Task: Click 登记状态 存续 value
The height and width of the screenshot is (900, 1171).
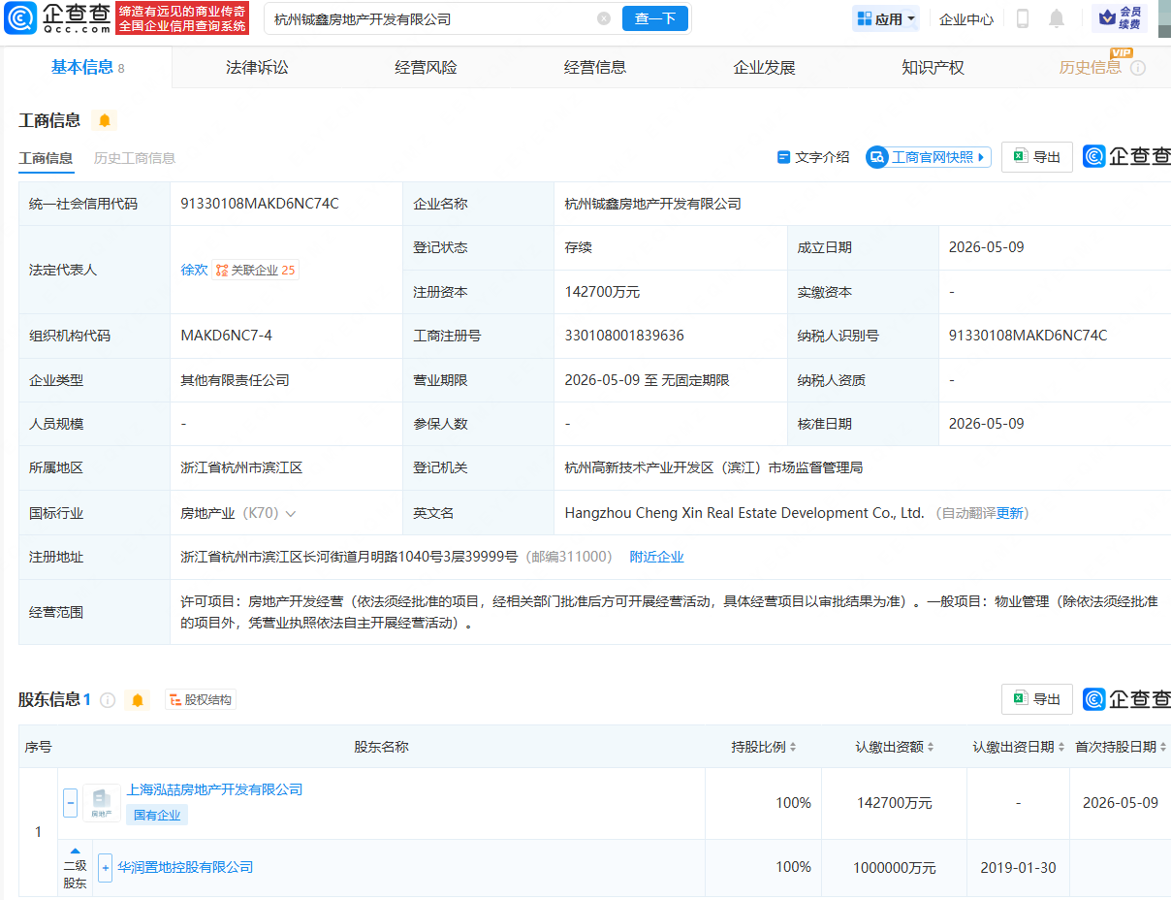Action: (x=578, y=248)
